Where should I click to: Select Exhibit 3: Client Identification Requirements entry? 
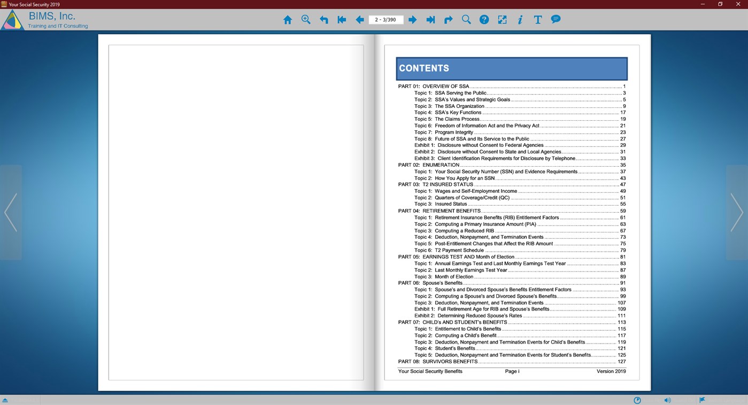(520, 158)
